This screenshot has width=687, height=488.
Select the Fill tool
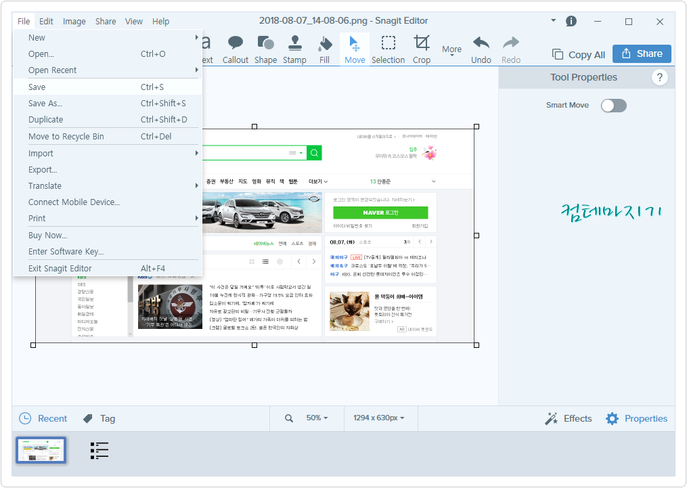(324, 49)
